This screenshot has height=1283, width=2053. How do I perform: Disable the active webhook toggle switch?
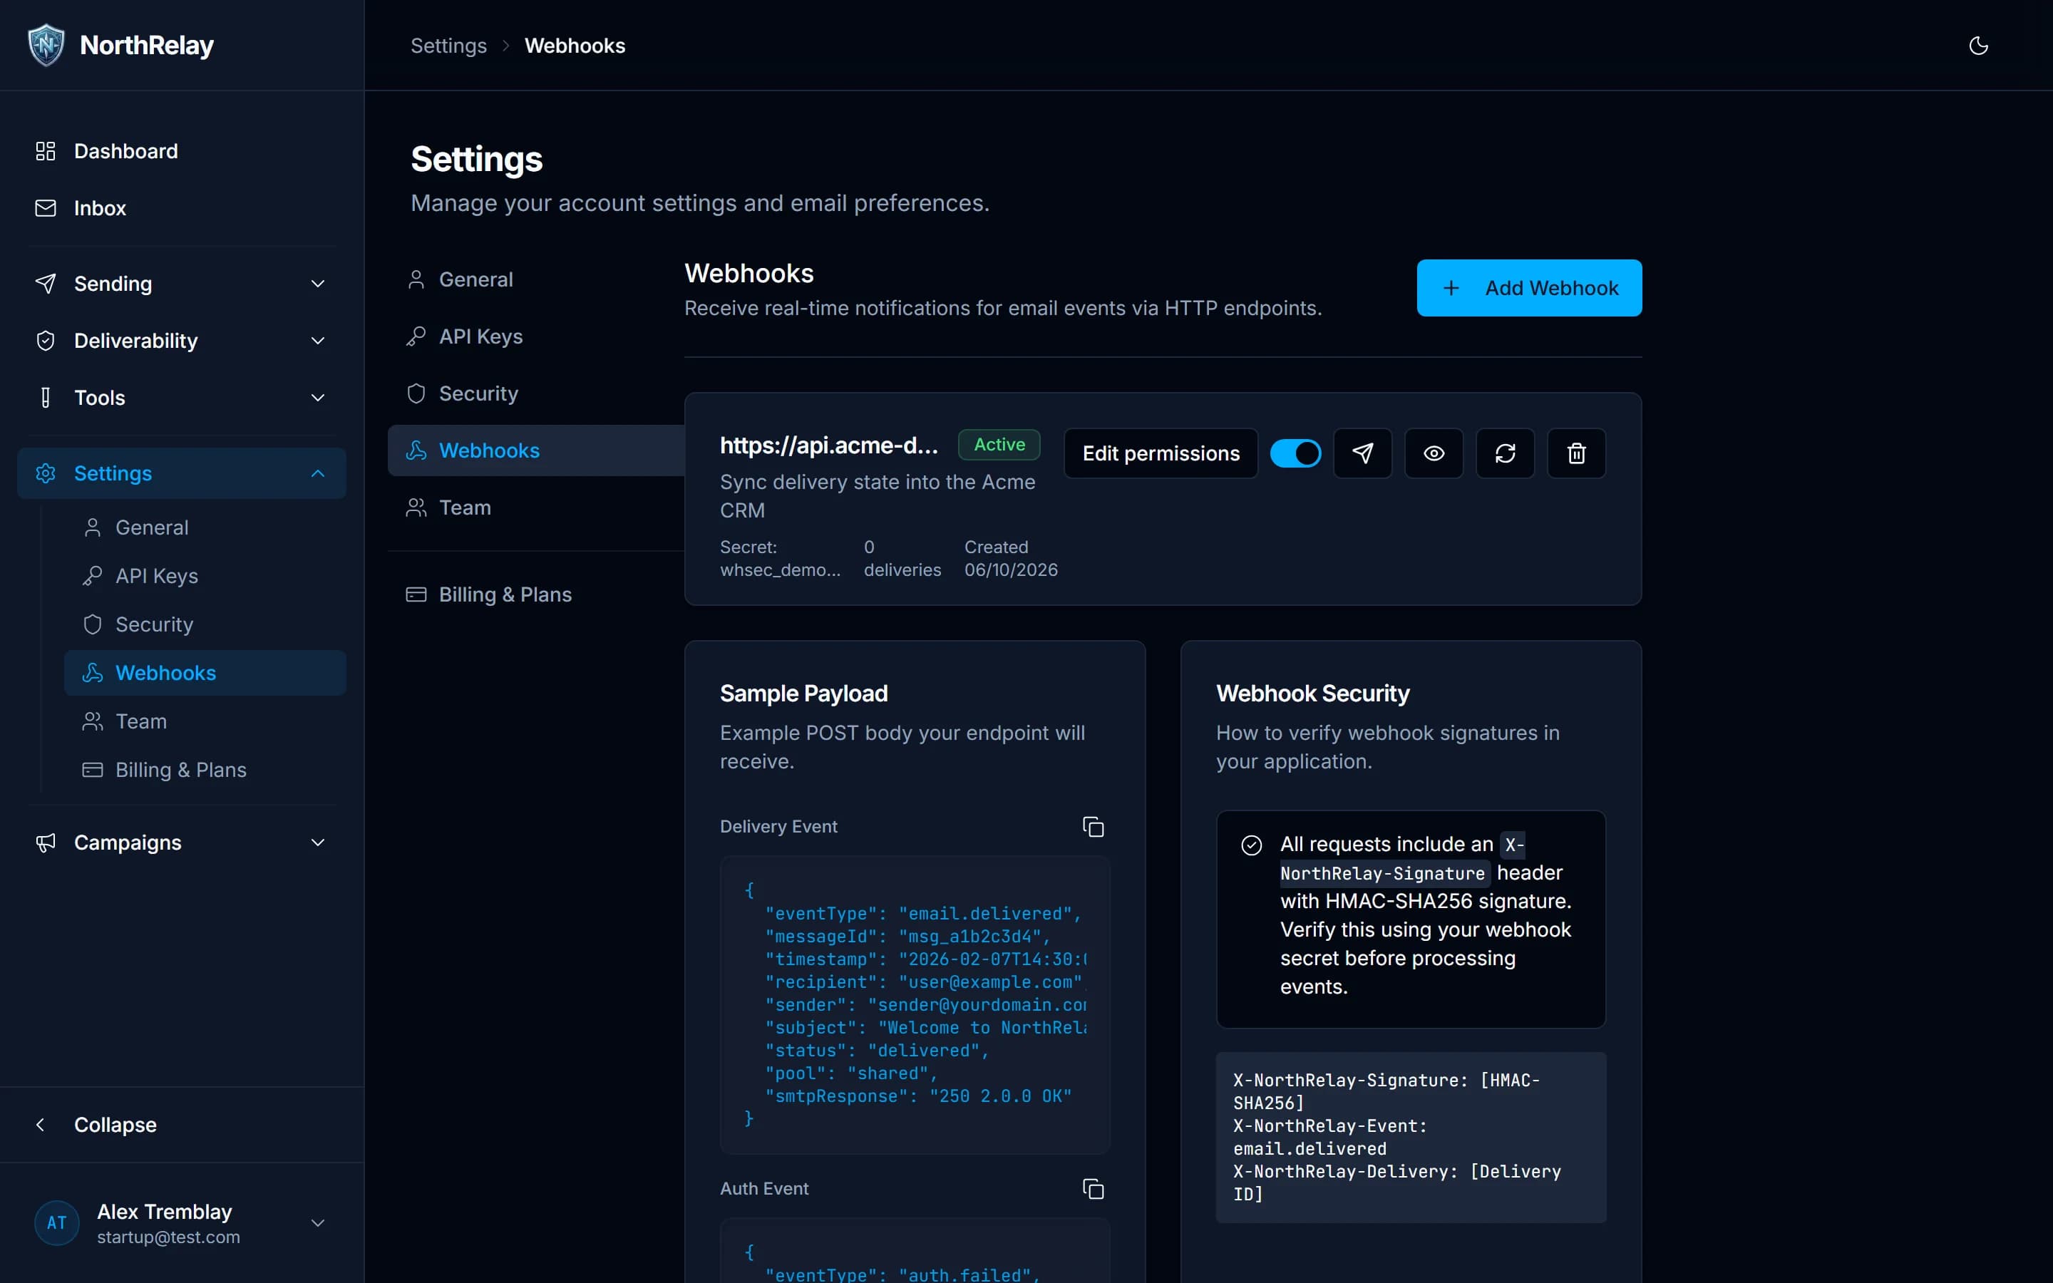(1295, 453)
